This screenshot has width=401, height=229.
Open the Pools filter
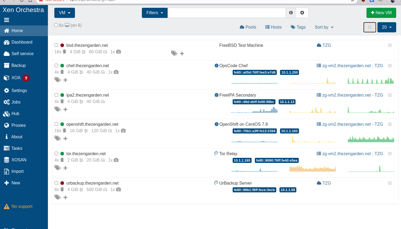248,27
